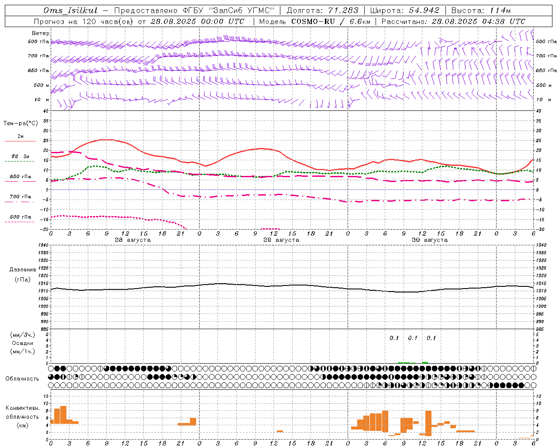Click the (мм/3ч.) precipitation unit label
The height and width of the screenshot is (447, 559).
(23, 335)
